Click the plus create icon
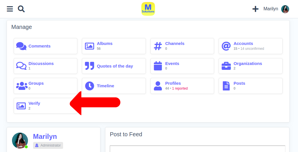The width and height of the screenshot is (298, 152). [255, 9]
